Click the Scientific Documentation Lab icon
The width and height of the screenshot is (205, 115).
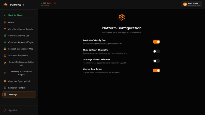[x=5, y=63]
